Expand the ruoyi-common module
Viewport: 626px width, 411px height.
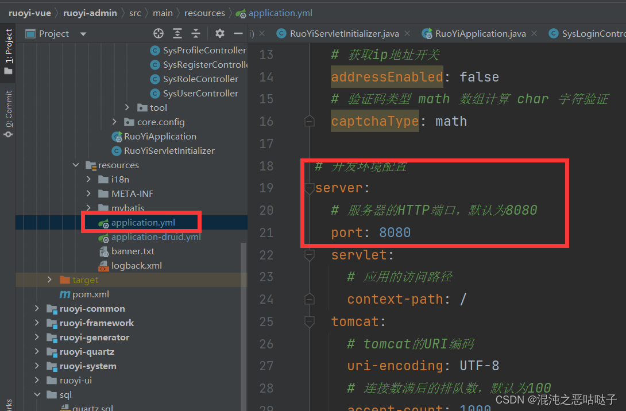(x=37, y=308)
